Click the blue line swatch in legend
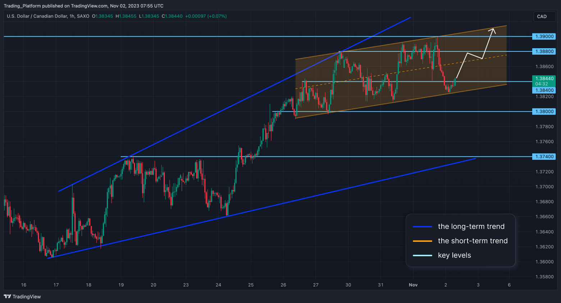 pos(423,227)
